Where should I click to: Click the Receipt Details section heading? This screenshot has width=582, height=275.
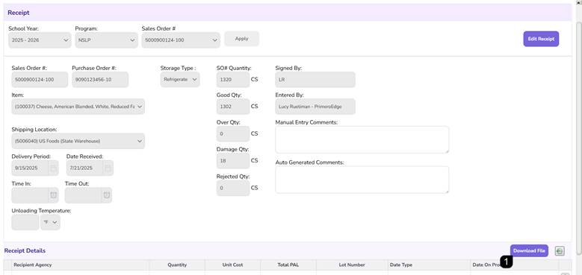click(25, 251)
